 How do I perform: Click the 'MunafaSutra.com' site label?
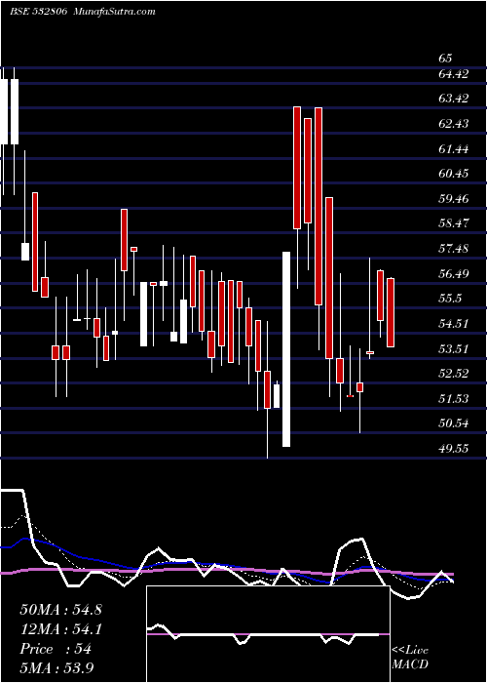point(115,12)
